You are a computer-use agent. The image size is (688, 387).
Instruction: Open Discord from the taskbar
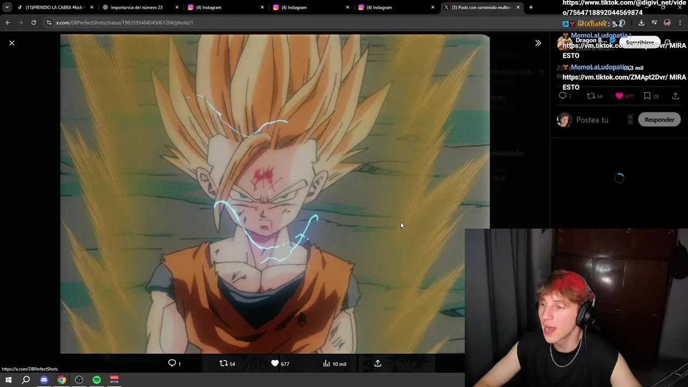pos(44,380)
